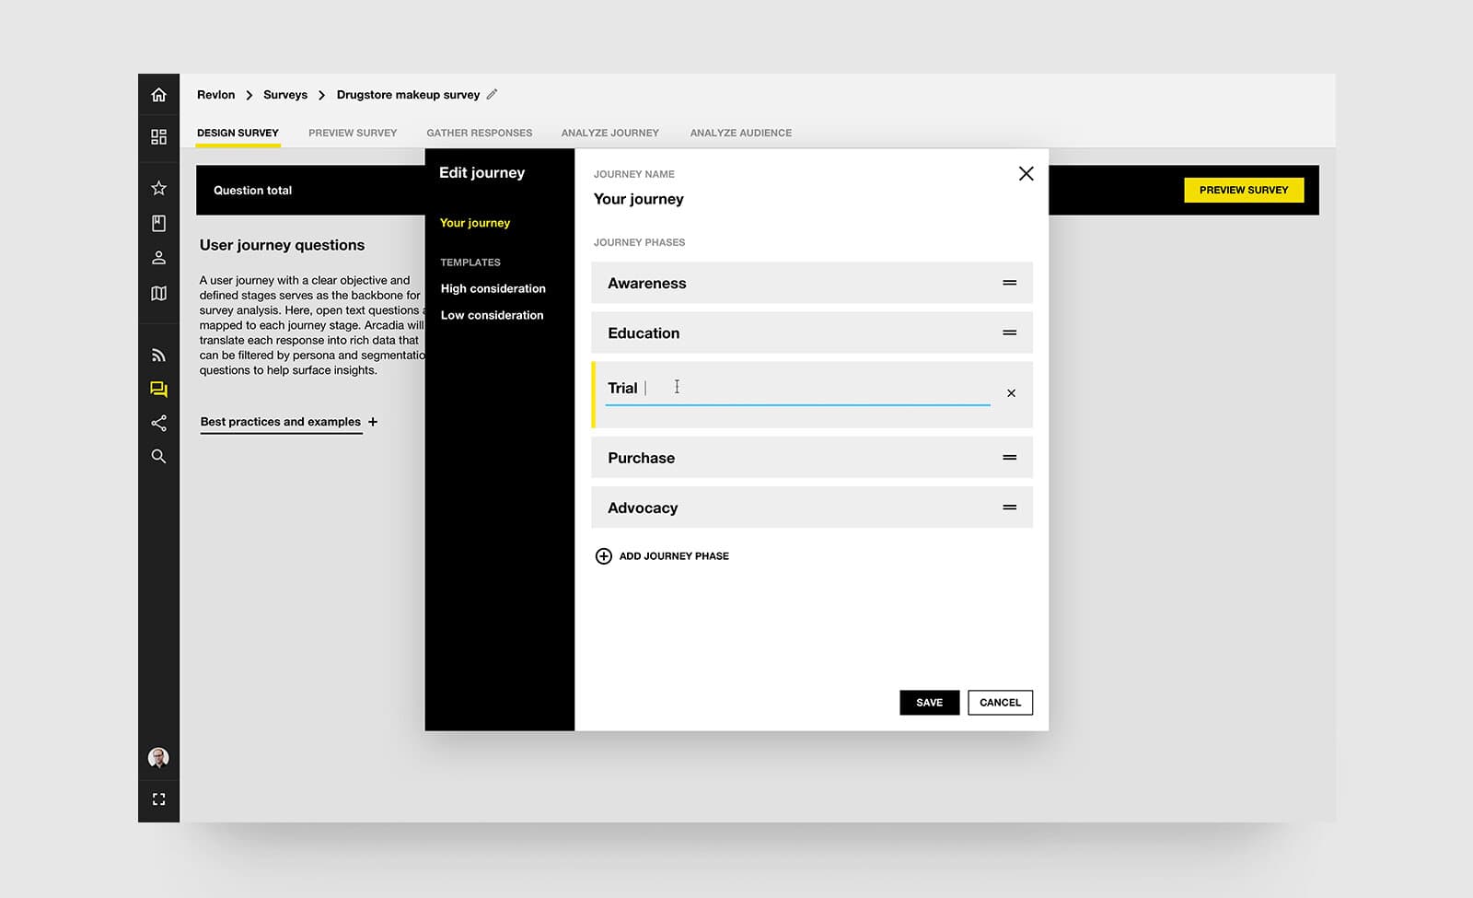Viewport: 1473px width, 898px height.
Task: Switch to Preview Survey tab
Action: pos(353,133)
